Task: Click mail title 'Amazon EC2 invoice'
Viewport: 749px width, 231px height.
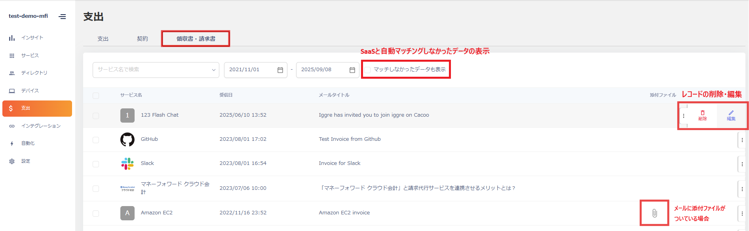Action: coord(344,213)
